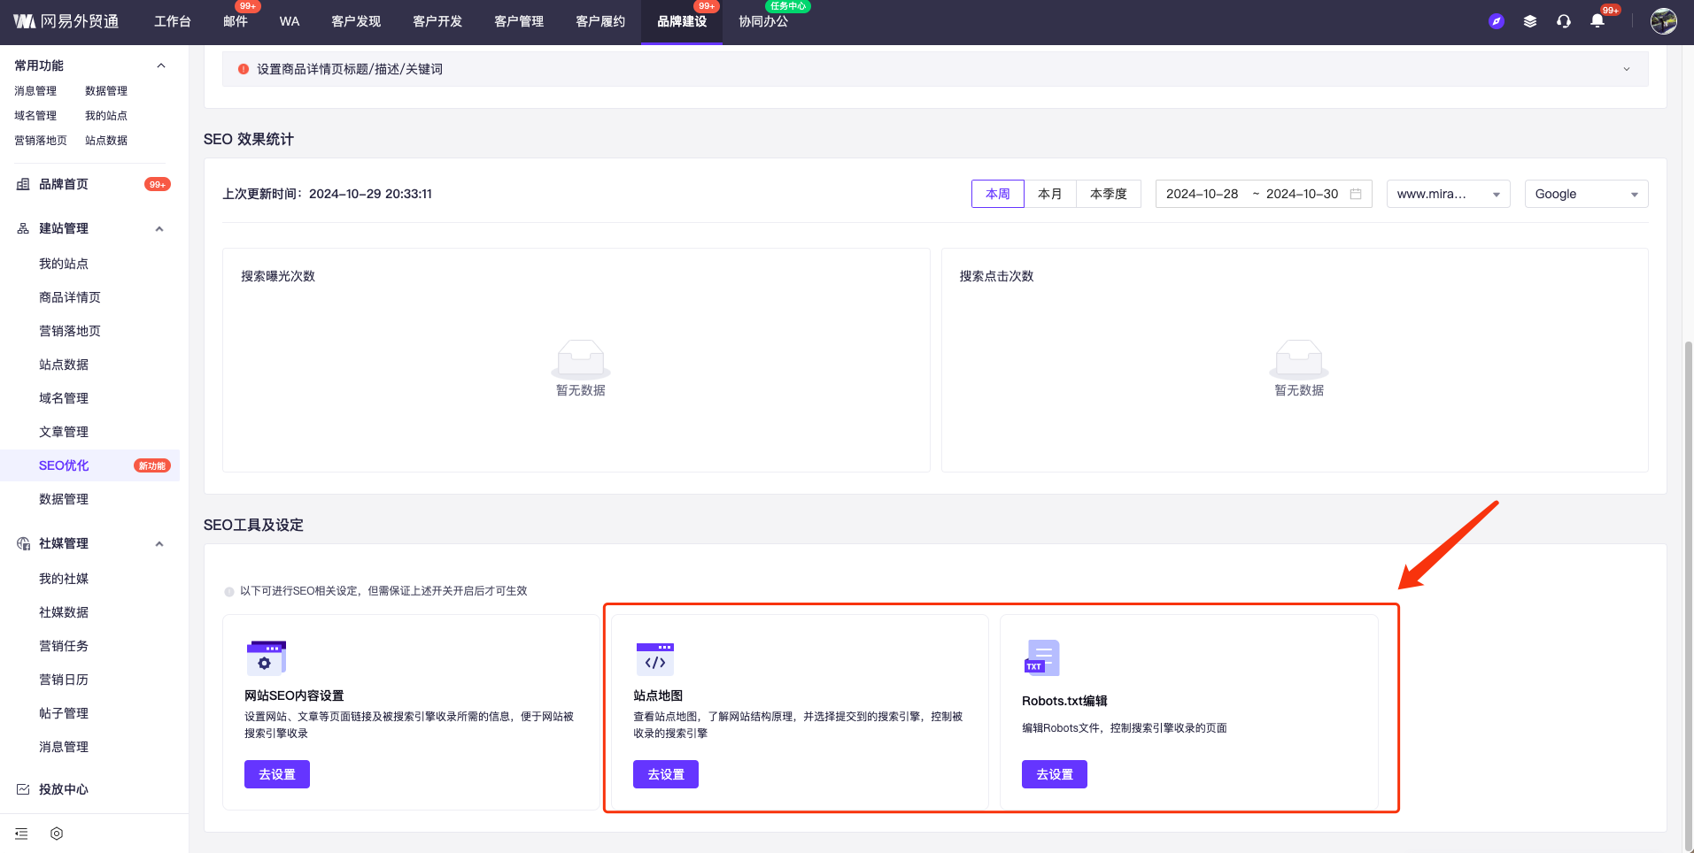1694x853 pixels.
Task: Select the 本周 time range option
Action: 997,194
